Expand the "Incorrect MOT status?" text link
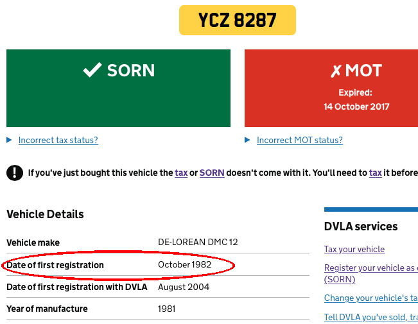418x324 pixels. tap(299, 140)
